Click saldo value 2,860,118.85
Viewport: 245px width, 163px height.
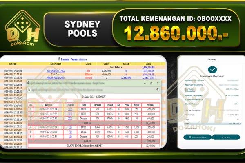coord(148,75)
